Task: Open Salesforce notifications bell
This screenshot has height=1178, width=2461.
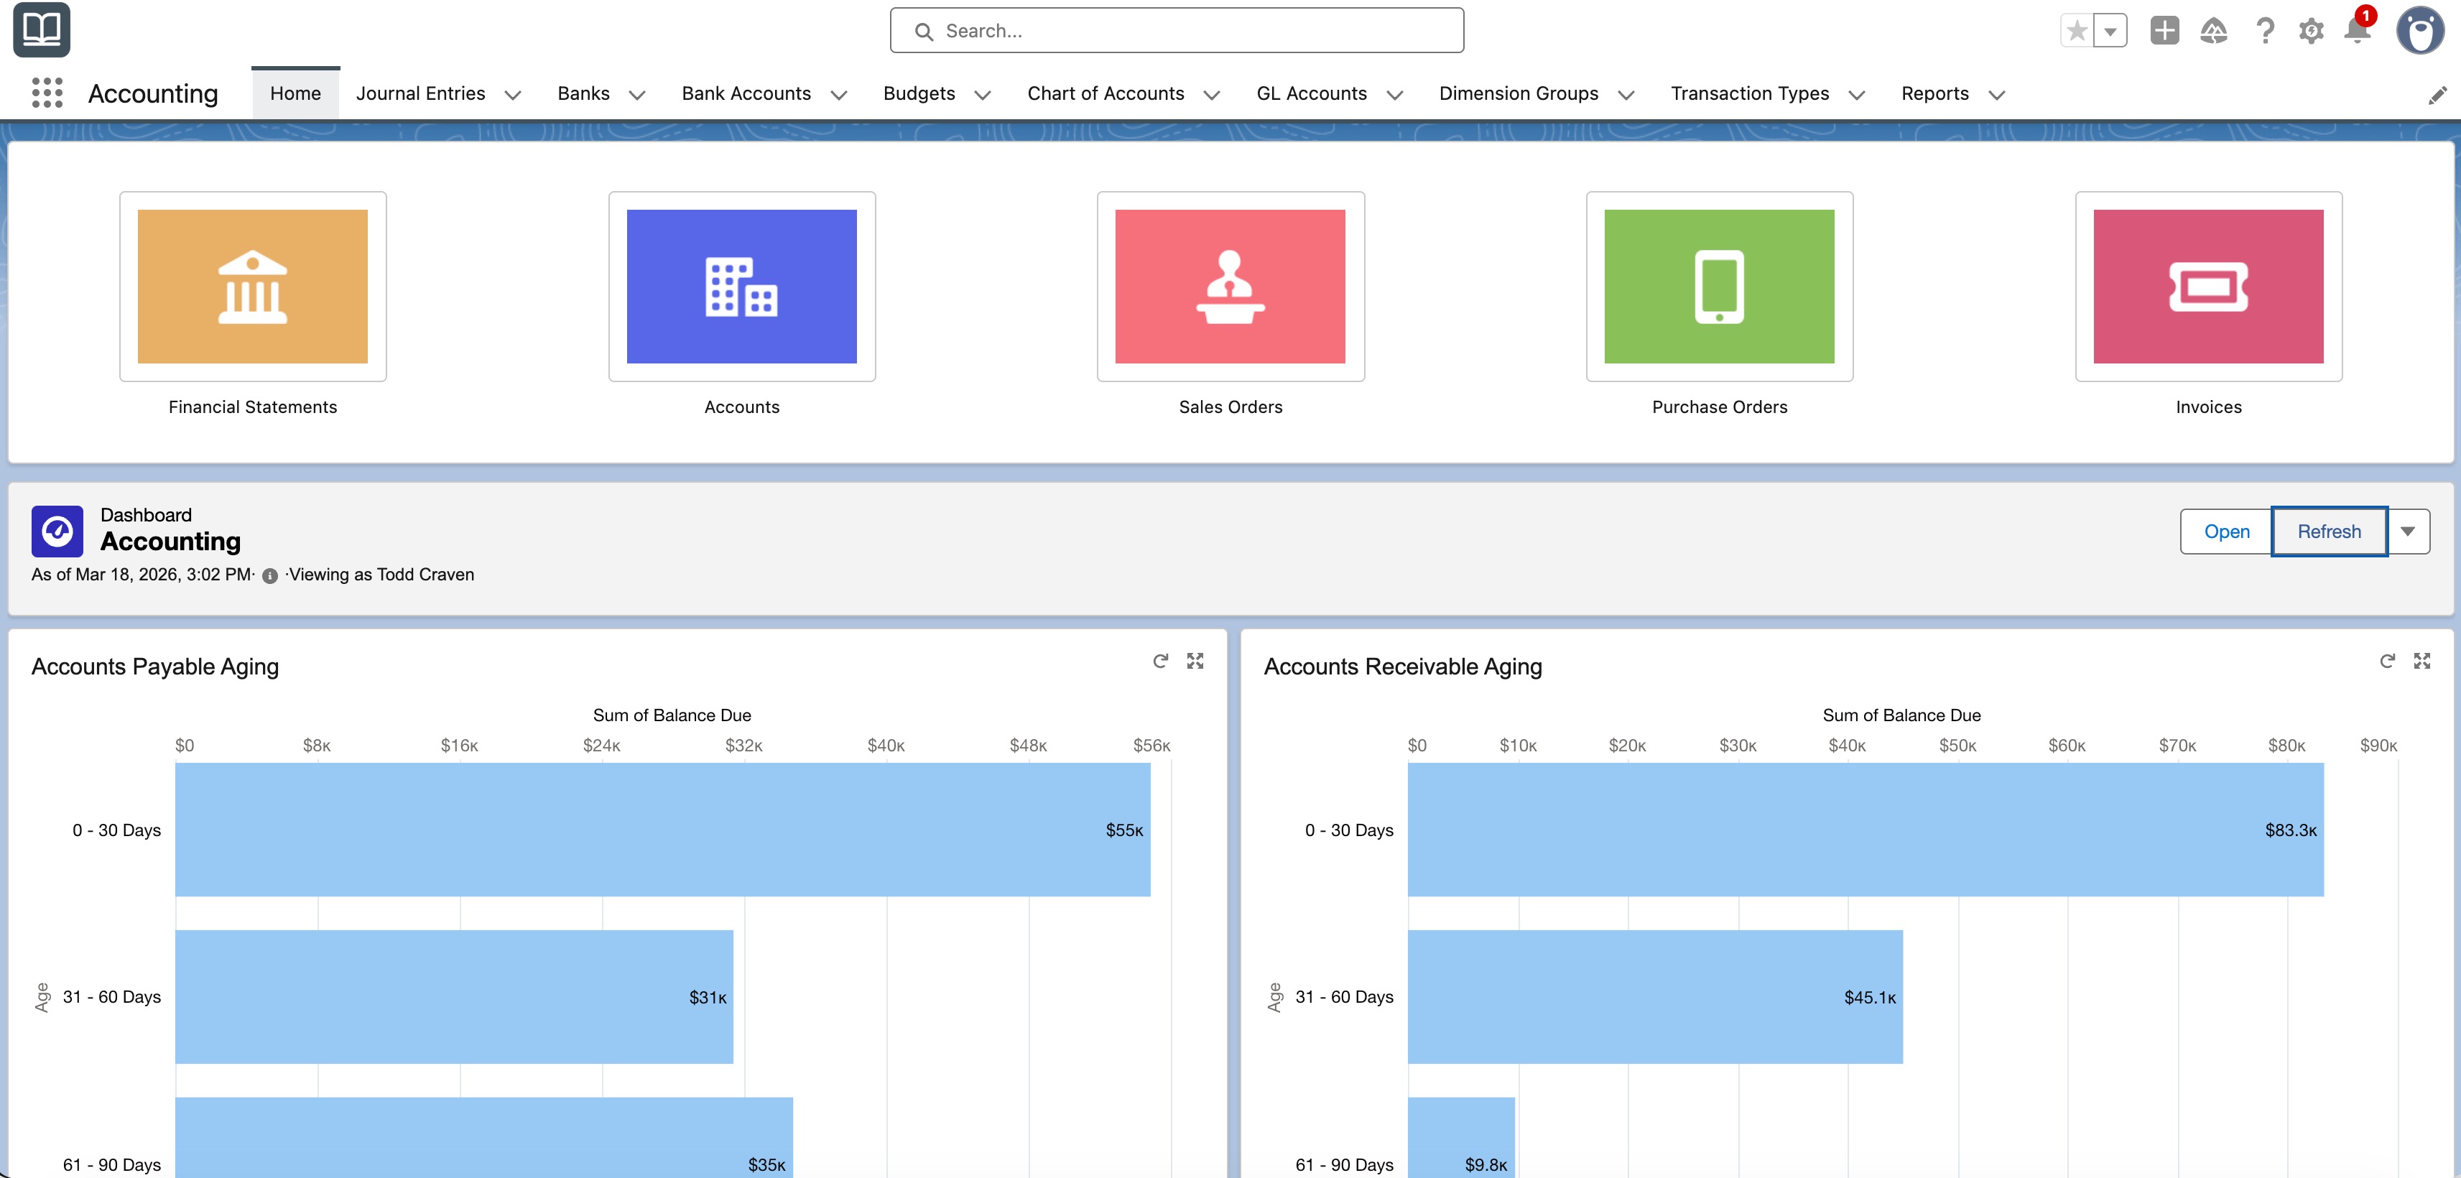Action: pyautogui.click(x=2358, y=32)
